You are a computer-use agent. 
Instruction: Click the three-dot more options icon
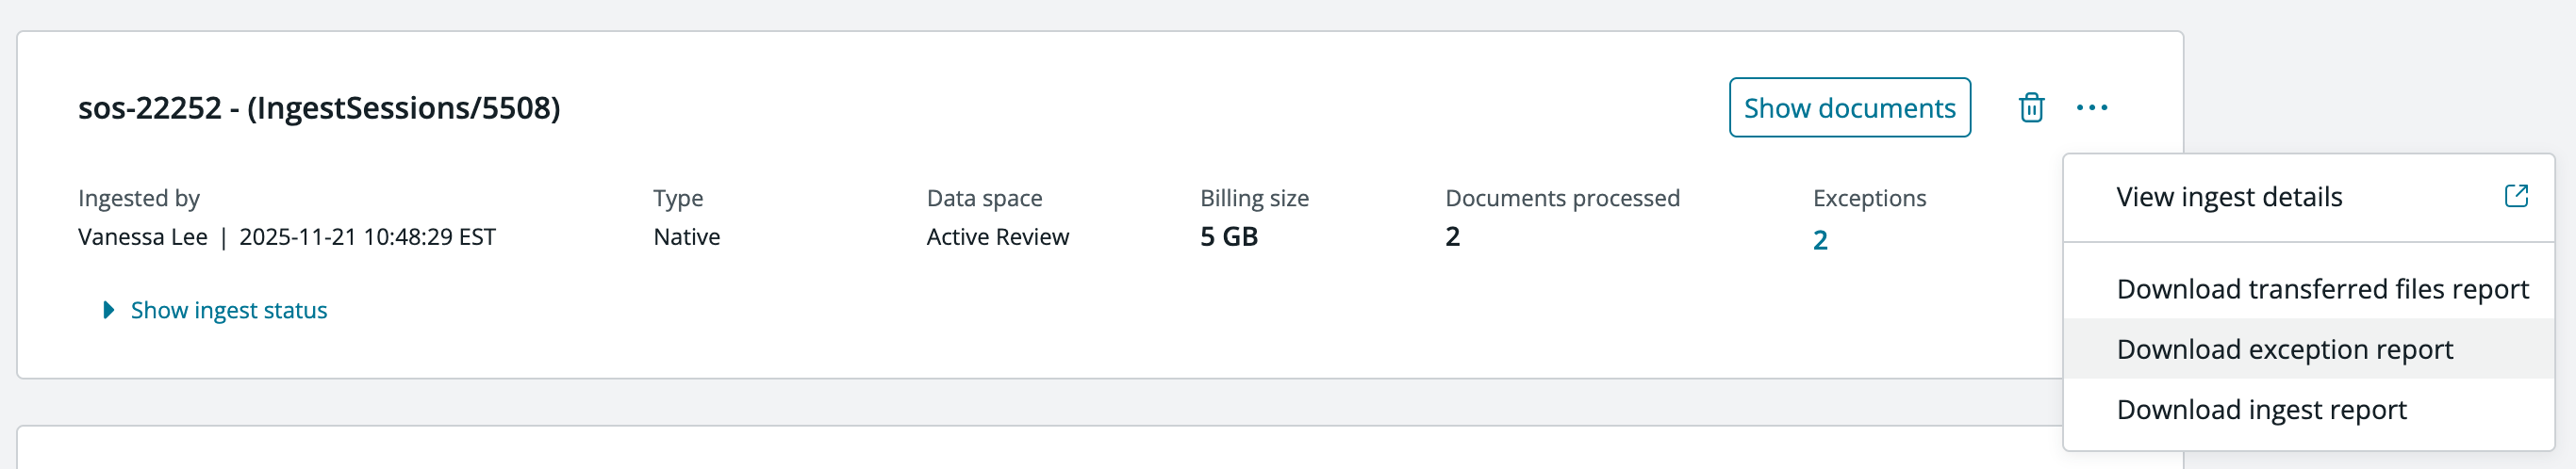tap(2091, 107)
